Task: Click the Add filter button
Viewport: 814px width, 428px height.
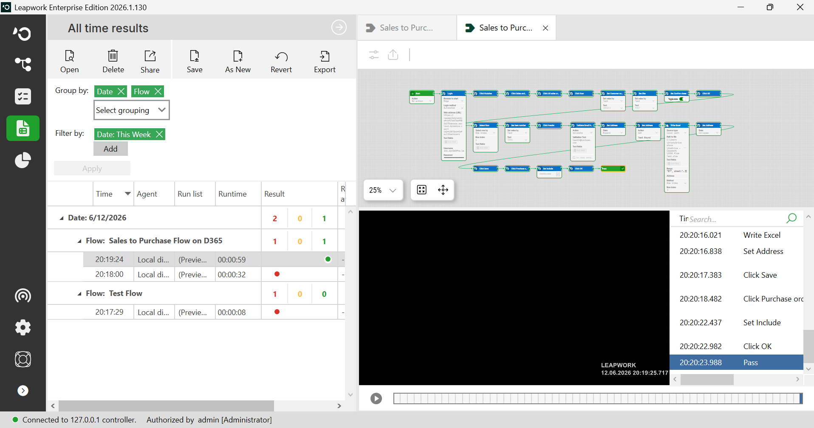Action: pyautogui.click(x=110, y=149)
